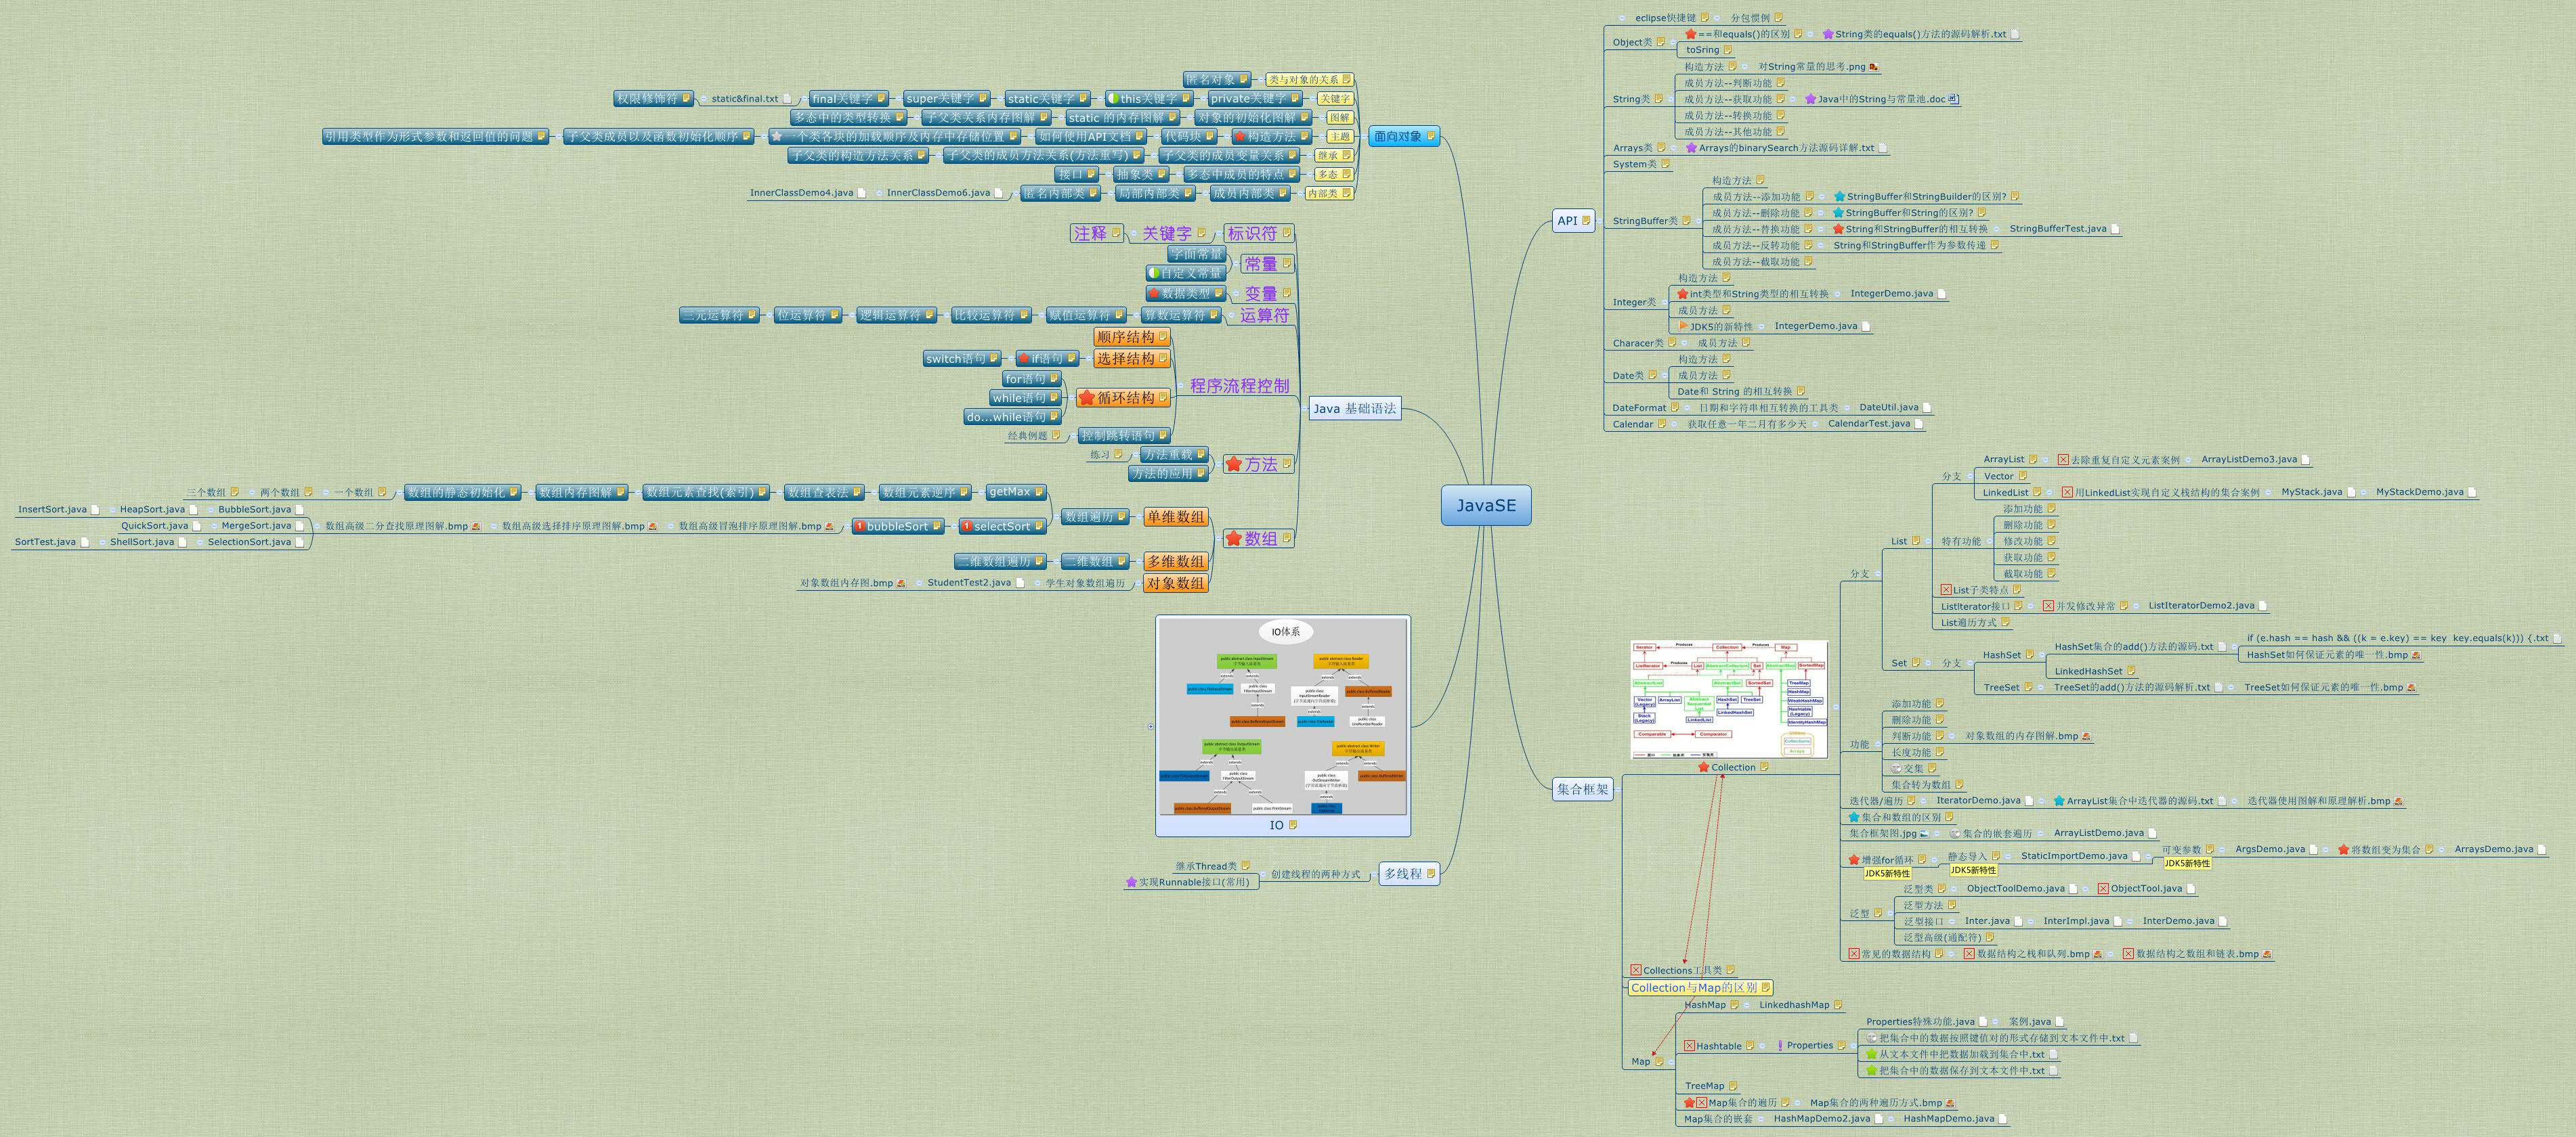The width and height of the screenshot is (2576, 1137).
Task: Click the red star marker on 循环结构
Action: [x=1086, y=398]
